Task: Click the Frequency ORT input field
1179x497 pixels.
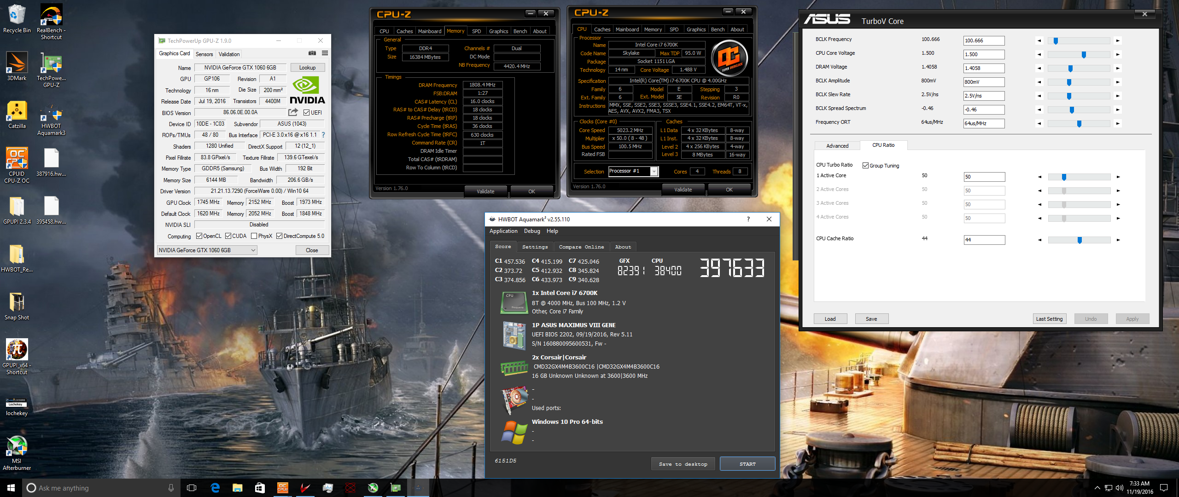Action: click(984, 123)
